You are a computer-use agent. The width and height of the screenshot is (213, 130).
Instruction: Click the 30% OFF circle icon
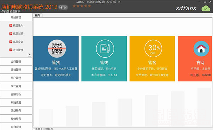coord(153,49)
